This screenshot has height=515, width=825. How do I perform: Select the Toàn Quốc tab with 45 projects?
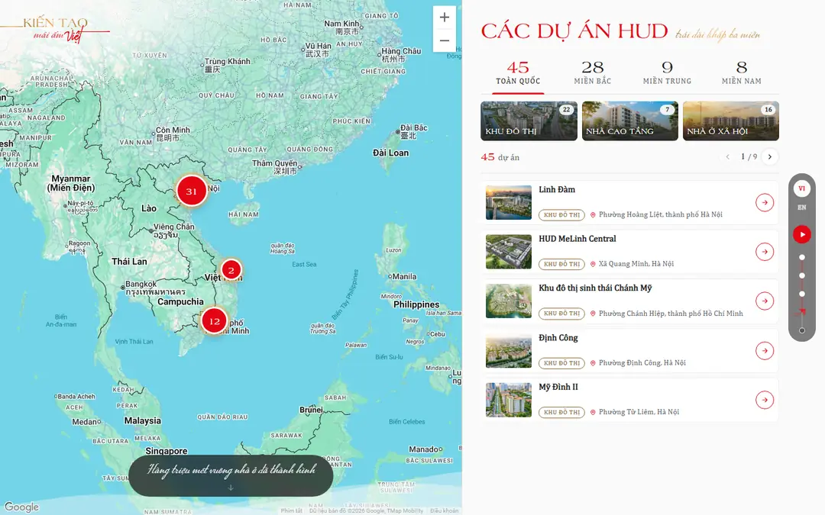[x=518, y=73]
